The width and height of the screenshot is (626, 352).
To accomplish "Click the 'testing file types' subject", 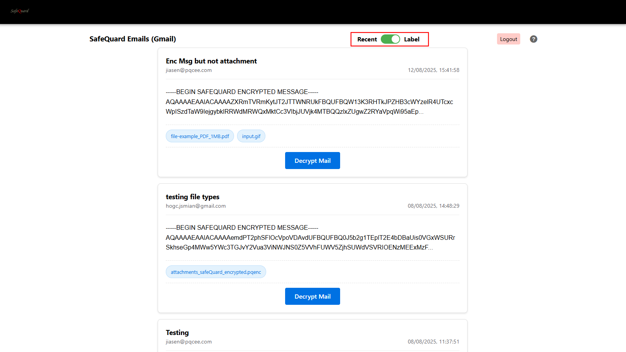I will coord(193,197).
